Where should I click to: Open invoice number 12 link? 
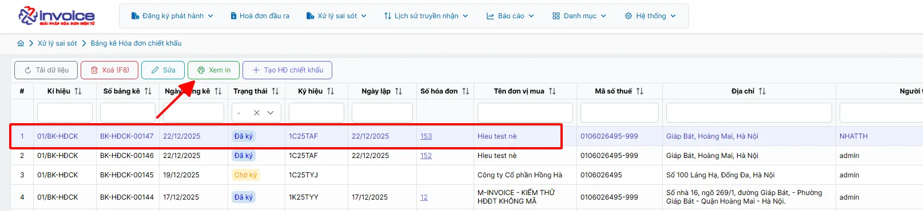tap(424, 197)
